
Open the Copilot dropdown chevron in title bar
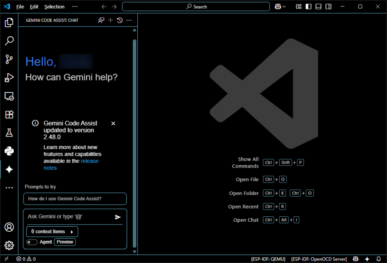coord(284,7)
